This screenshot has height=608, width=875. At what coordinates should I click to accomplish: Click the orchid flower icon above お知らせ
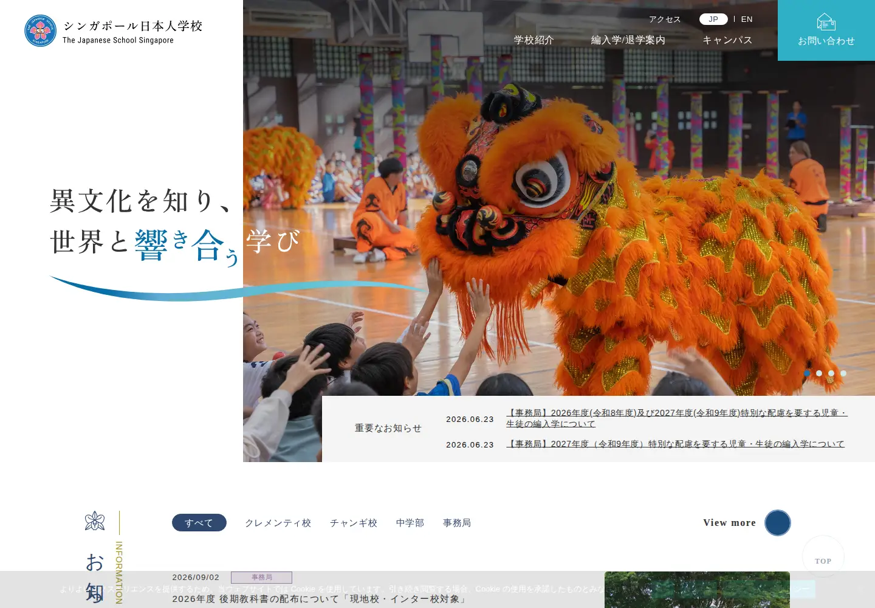pyautogui.click(x=95, y=521)
